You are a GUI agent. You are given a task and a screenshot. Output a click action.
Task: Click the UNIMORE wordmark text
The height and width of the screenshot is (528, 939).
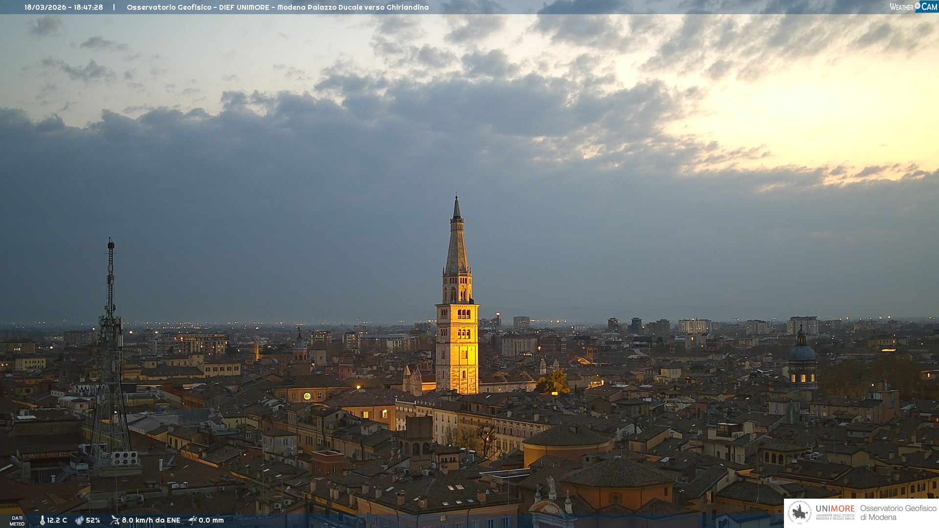[x=835, y=508]
